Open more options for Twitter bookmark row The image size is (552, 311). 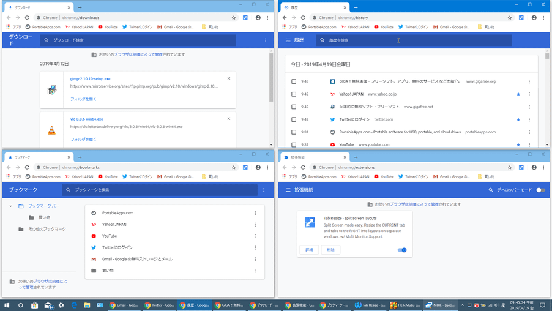256,247
